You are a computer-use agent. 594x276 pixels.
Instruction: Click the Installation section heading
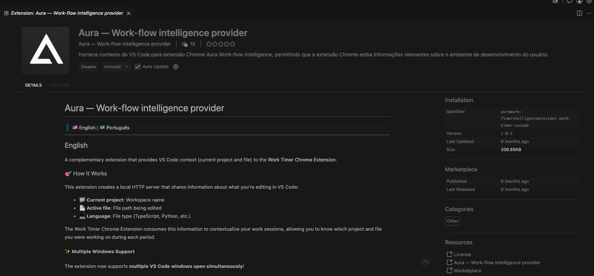coord(459,100)
